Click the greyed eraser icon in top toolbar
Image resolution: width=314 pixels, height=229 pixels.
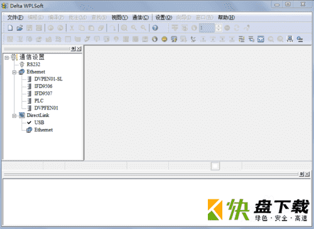tap(101, 28)
